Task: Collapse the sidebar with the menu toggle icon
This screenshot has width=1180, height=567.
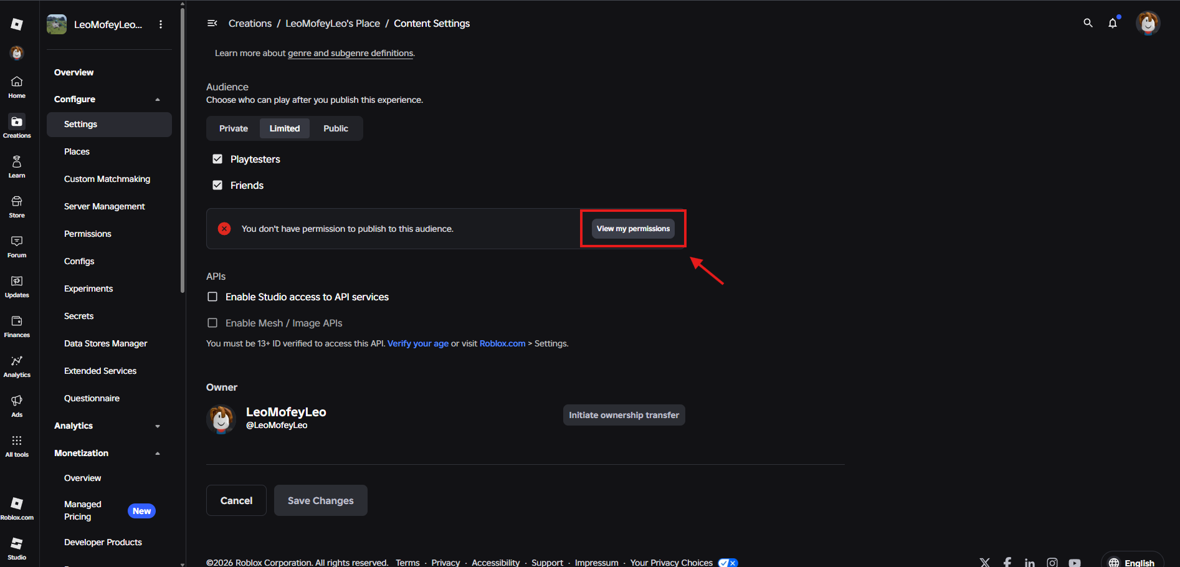Action: [x=212, y=23]
